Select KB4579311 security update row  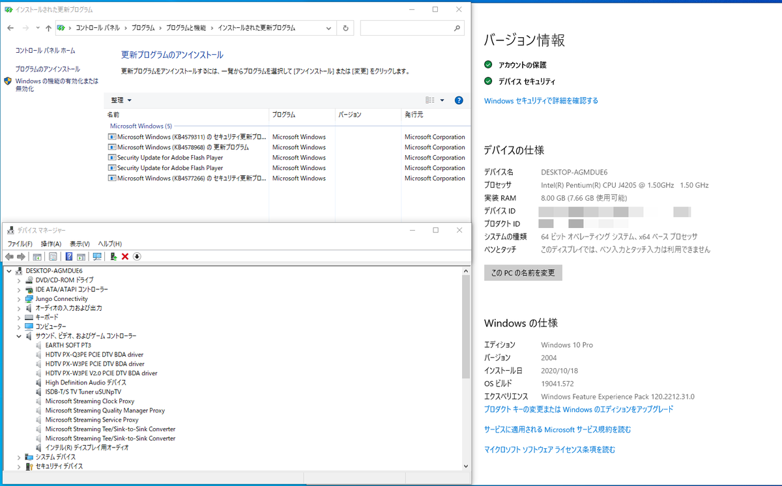(286, 137)
